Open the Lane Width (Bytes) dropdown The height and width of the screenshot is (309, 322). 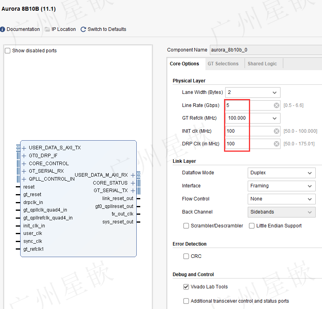point(253,92)
